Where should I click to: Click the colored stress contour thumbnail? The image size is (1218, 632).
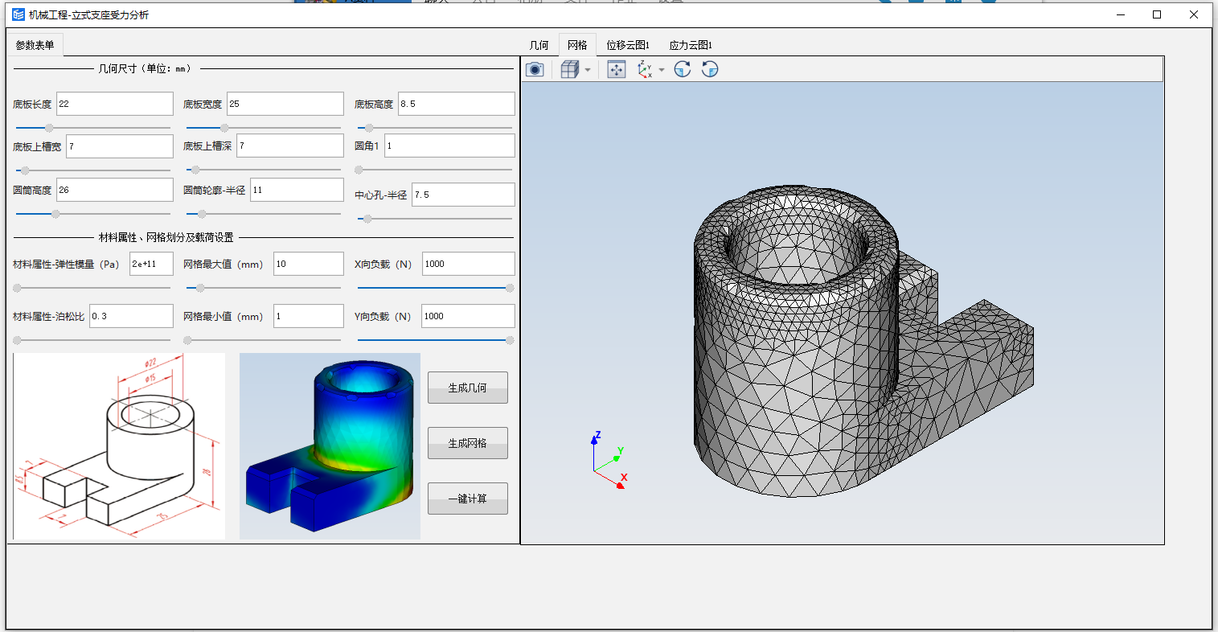(x=330, y=446)
